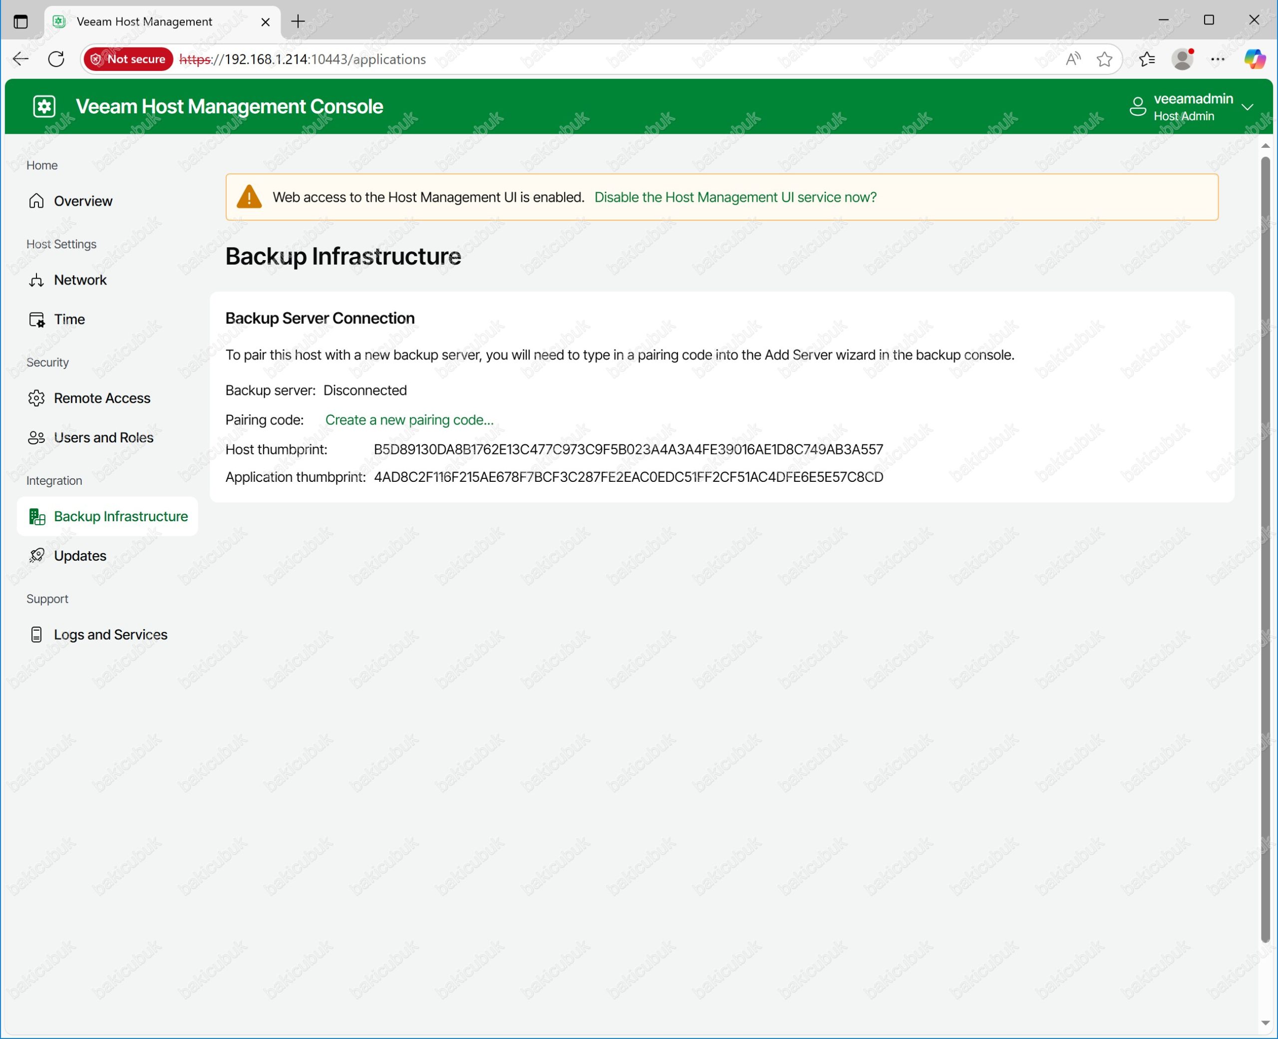The height and width of the screenshot is (1039, 1278).
Task: Click the Time clock icon
Action: [x=36, y=320]
